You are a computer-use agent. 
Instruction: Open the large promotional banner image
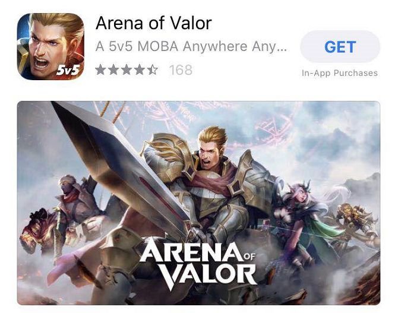[x=198, y=203]
